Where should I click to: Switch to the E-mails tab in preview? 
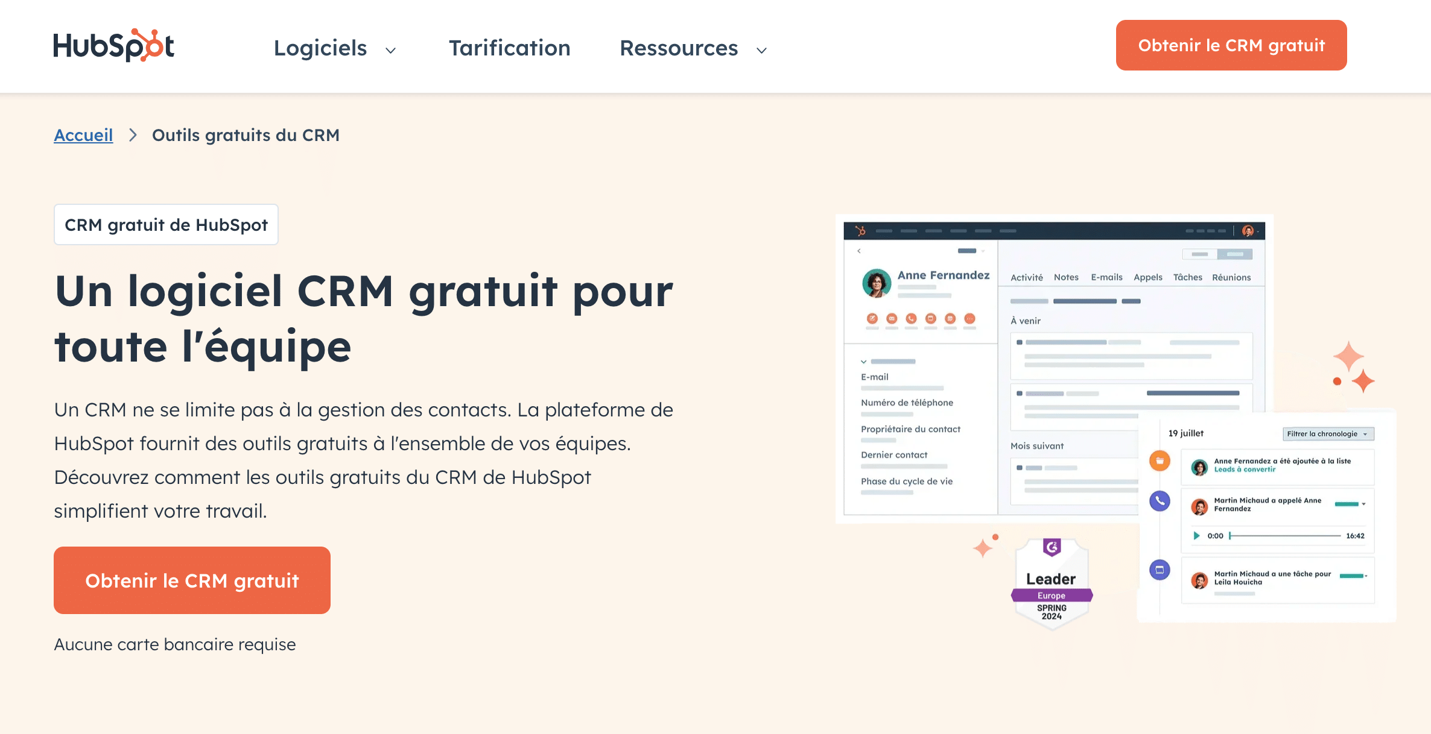(x=1106, y=277)
